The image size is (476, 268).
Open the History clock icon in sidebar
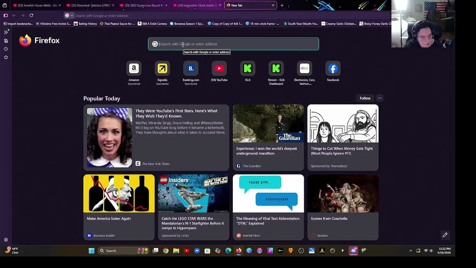click(x=6, y=49)
